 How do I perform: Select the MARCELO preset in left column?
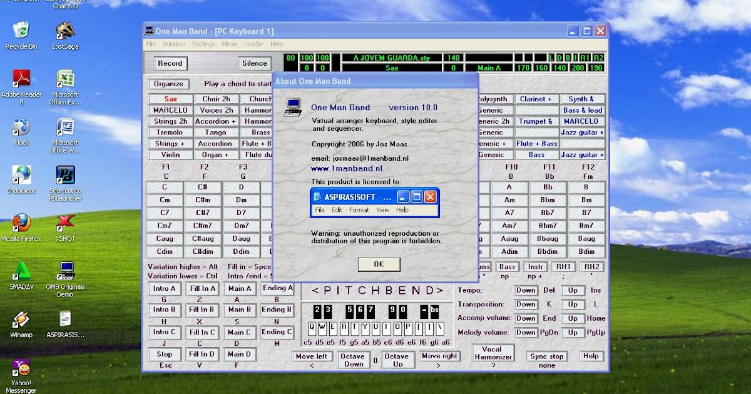[x=170, y=110]
